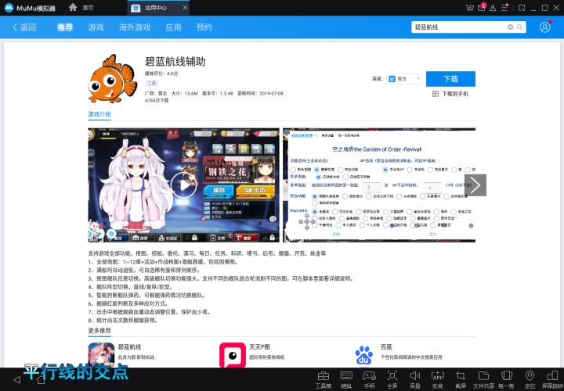Open the profile avatar in blue bar
Image resolution: width=564 pixels, height=391 pixels.
545,27
